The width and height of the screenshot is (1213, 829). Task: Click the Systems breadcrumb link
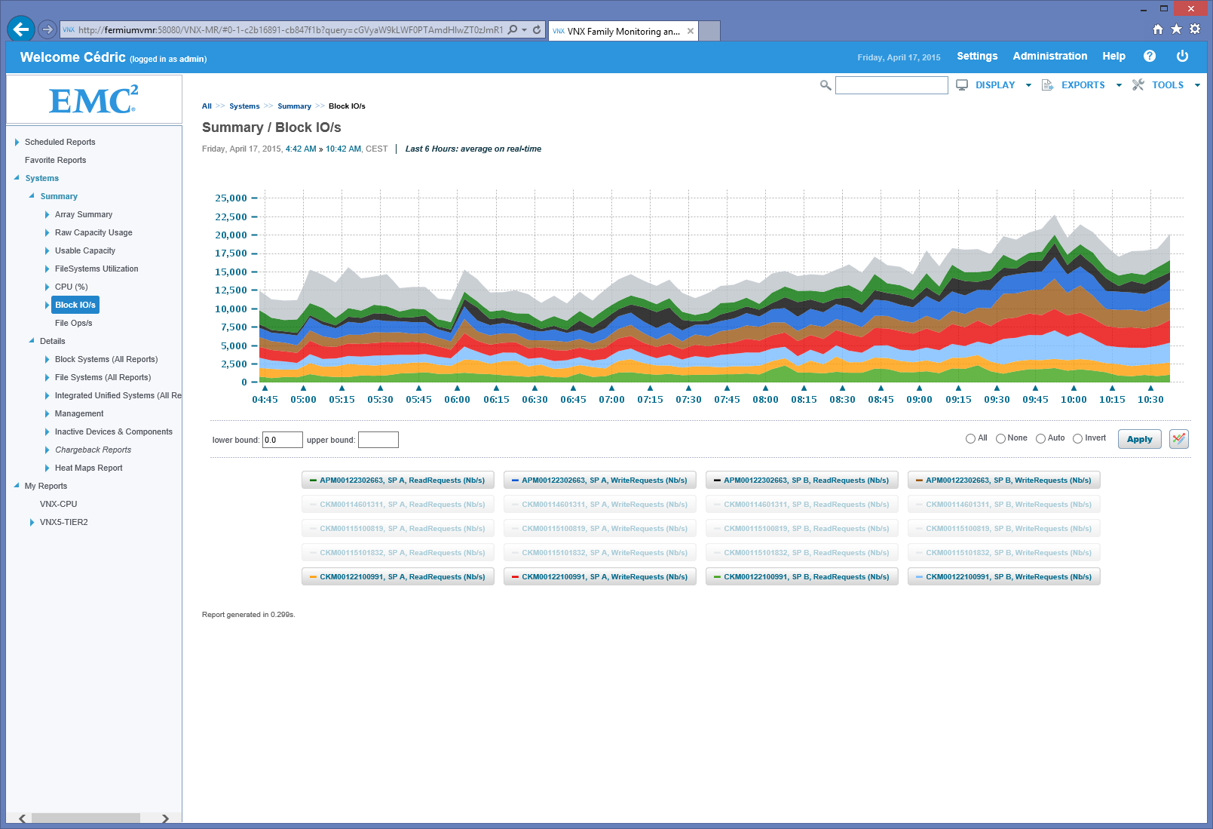click(x=244, y=106)
